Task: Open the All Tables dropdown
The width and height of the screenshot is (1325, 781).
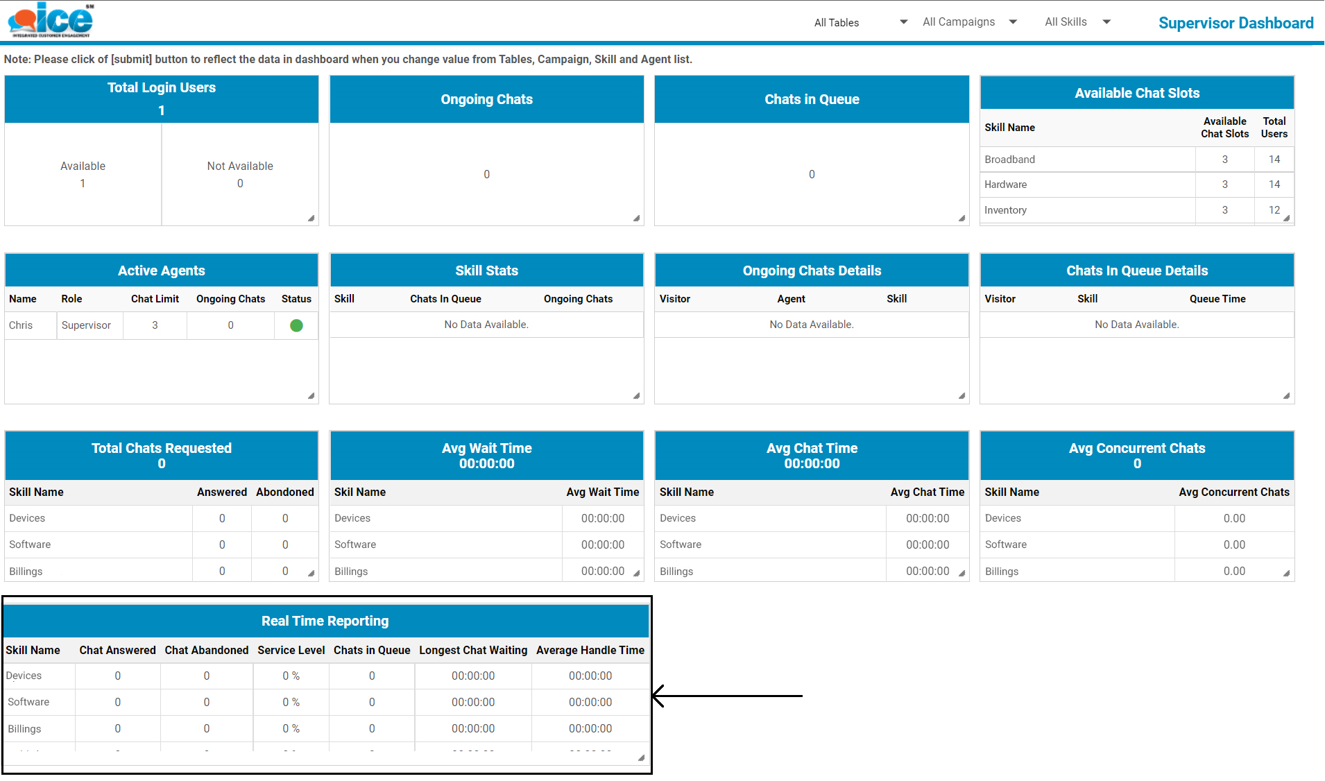Action: (860, 22)
